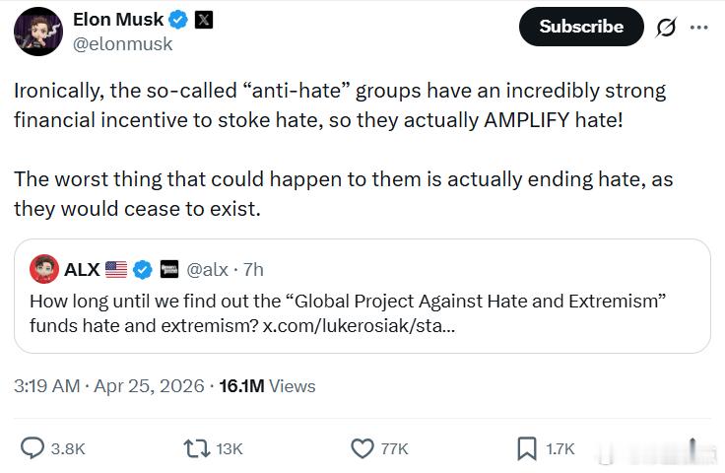This screenshot has width=725, height=473.
Task: Click the ALX avatar in quoted post
Action: point(43,269)
